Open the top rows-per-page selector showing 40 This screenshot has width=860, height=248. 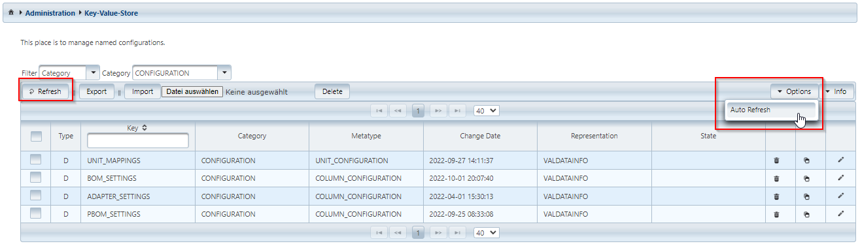click(x=486, y=111)
